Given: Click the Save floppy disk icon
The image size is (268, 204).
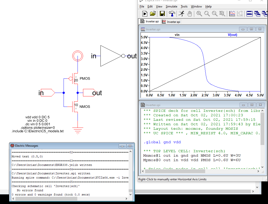Looking at the screenshot, I should (x=162, y=14).
